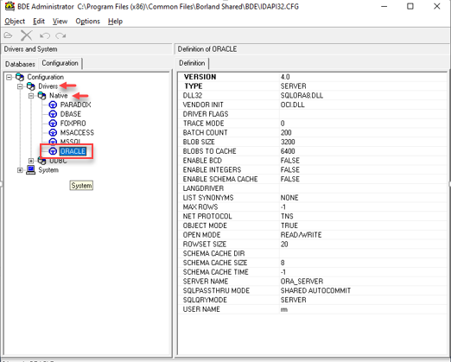The width and height of the screenshot is (451, 362).
Task: Click the FOXPRO driver icon
Action: [x=53, y=124]
